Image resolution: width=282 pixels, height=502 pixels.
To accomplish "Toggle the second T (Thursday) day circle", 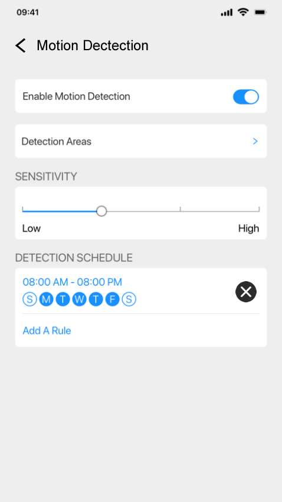I will tap(96, 299).
